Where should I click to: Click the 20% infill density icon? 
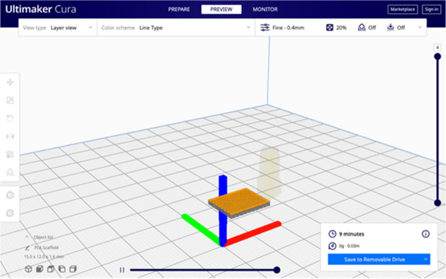coord(329,27)
